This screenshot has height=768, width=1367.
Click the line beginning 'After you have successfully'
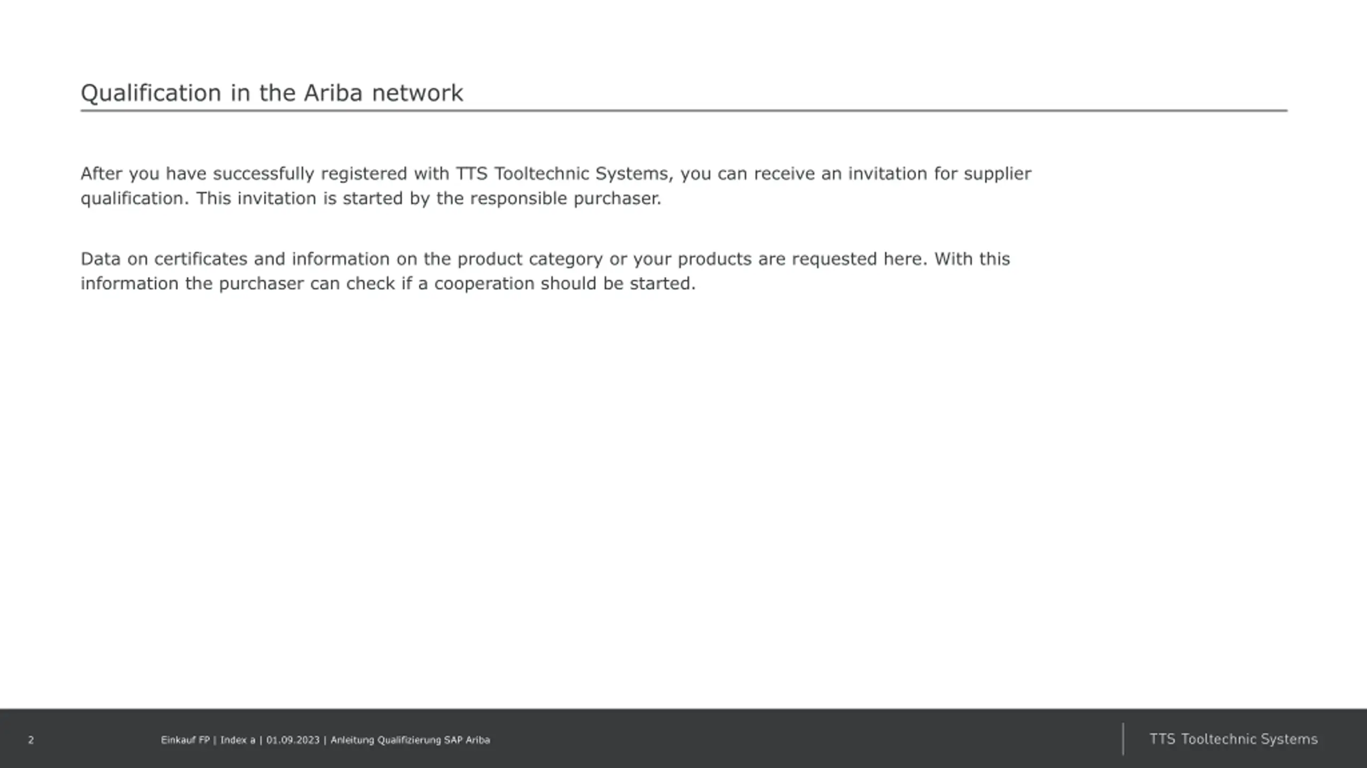(x=555, y=174)
